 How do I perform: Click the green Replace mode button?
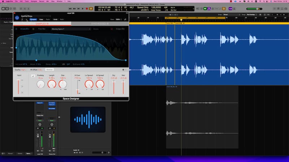coord(205,9)
